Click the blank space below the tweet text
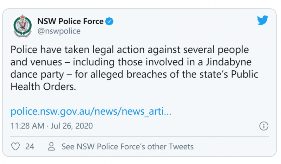This screenshot has height=164, width=281. (x=135, y=99)
